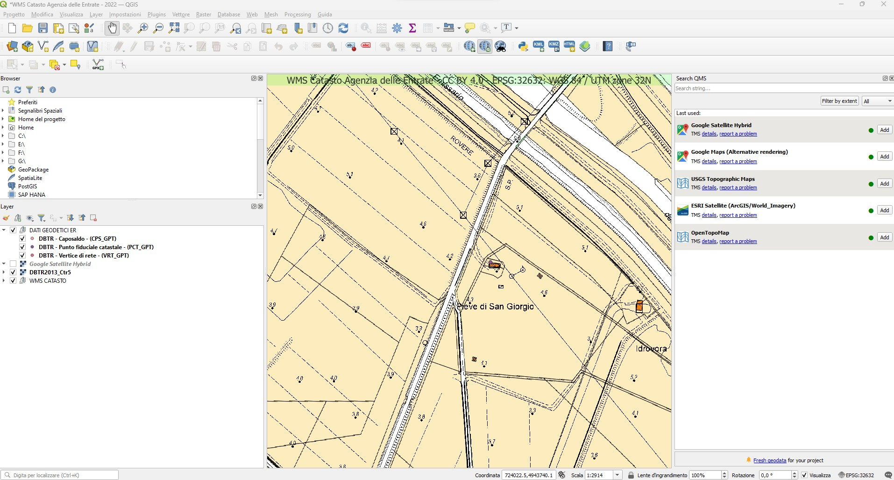Click the Zoom In magnifier tool
The height and width of the screenshot is (480, 894).
(x=143, y=28)
